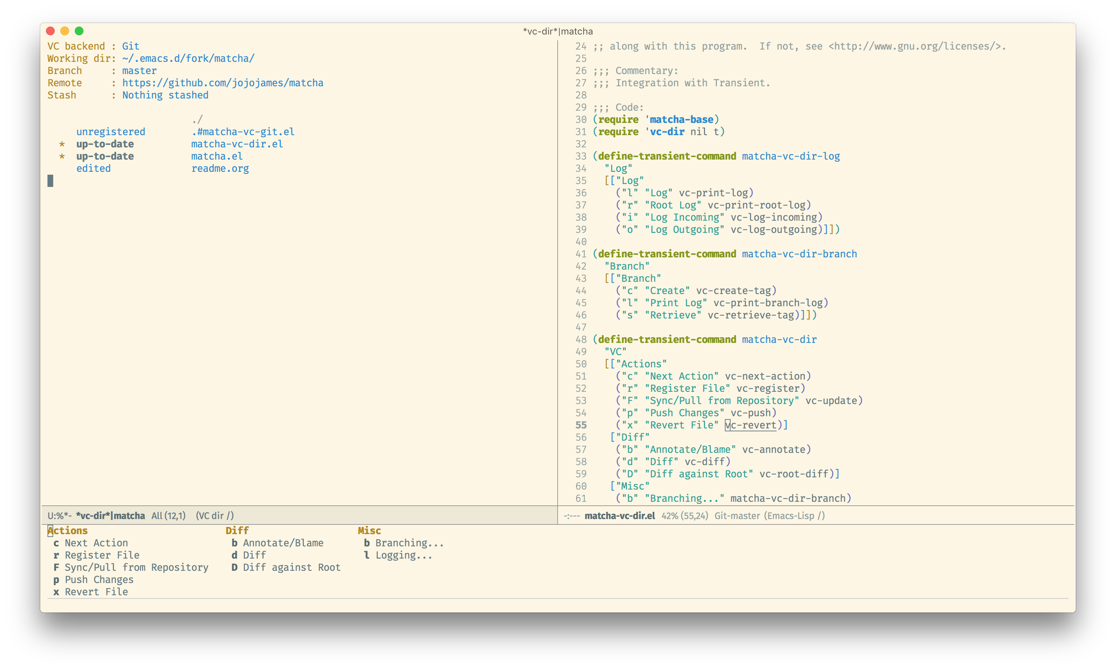Open the GitHub remote URL link
Image resolution: width=1116 pixels, height=670 pixels.
pos(223,83)
